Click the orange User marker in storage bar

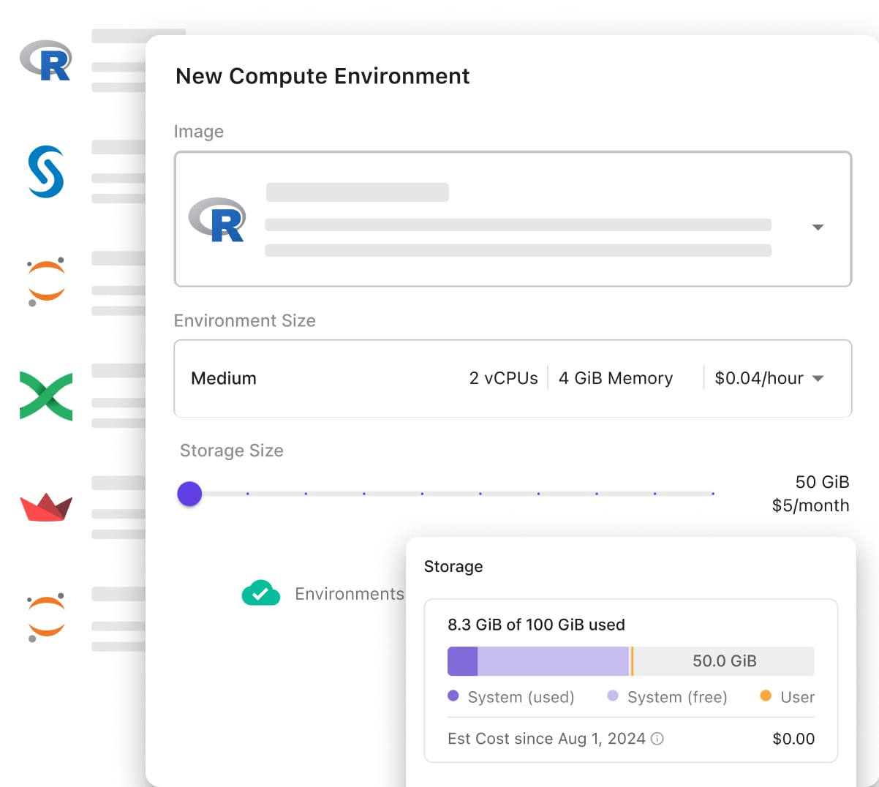[x=632, y=661]
